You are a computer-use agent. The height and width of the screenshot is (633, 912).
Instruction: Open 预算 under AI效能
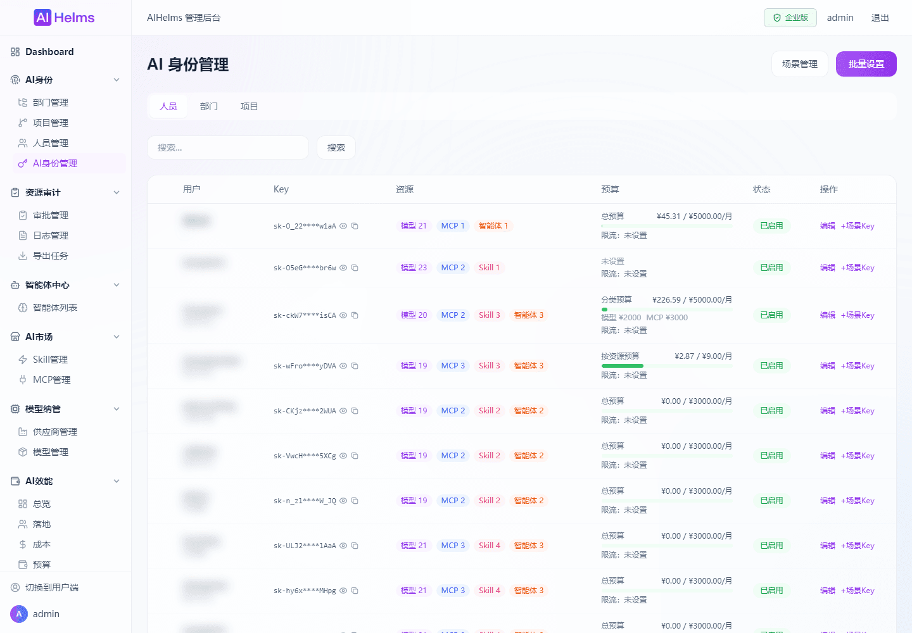69,565
